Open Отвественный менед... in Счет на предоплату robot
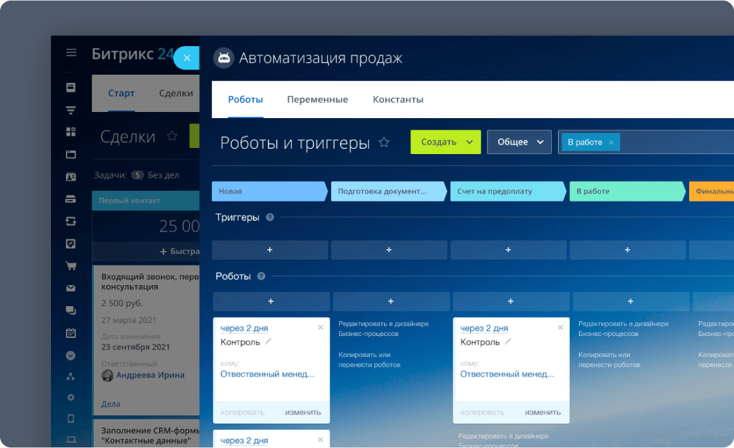The height and width of the screenshot is (448, 734). 507,374
